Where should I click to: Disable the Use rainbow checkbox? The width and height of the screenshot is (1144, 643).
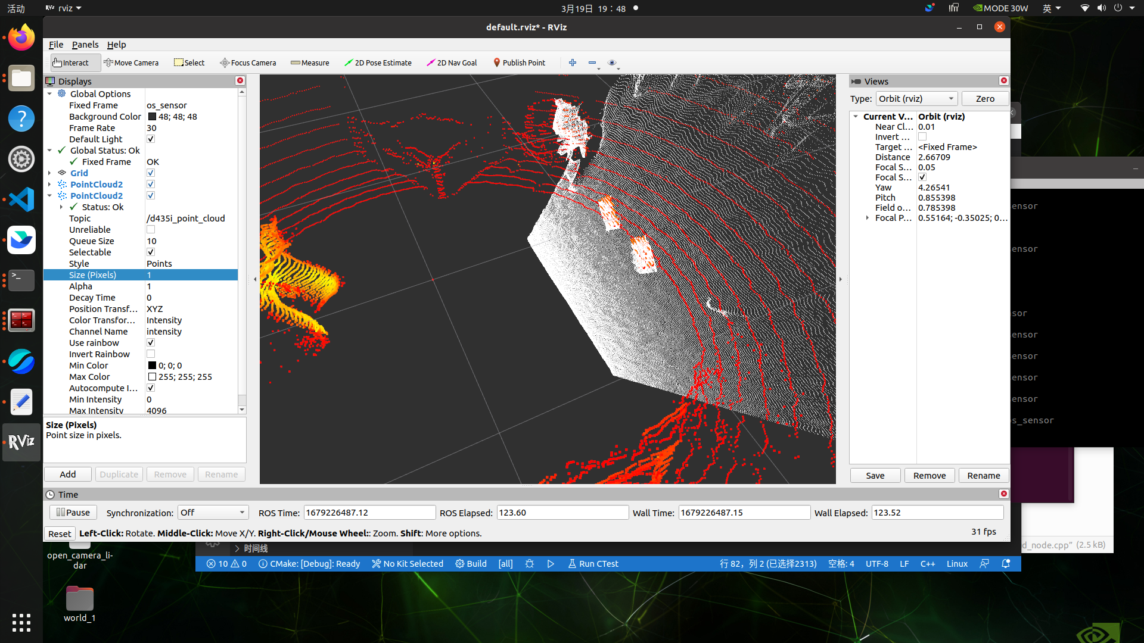tap(151, 343)
